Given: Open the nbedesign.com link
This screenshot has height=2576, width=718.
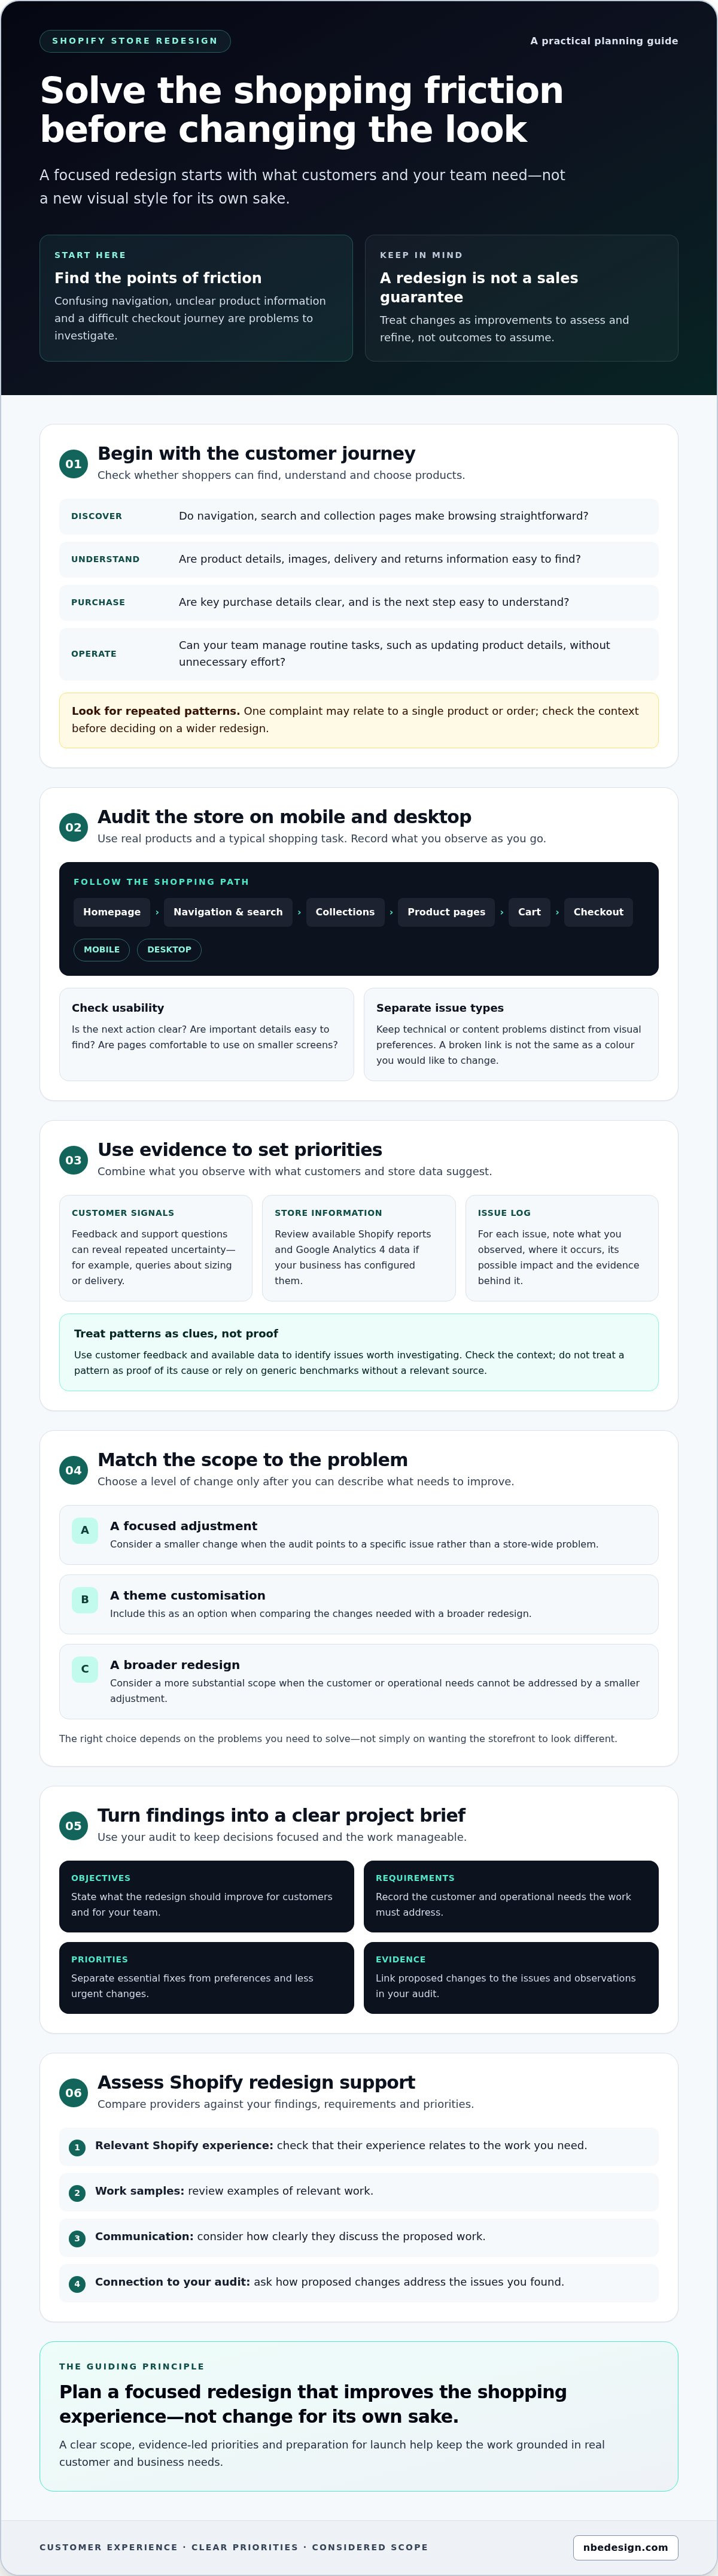Looking at the screenshot, I should tap(626, 2547).
